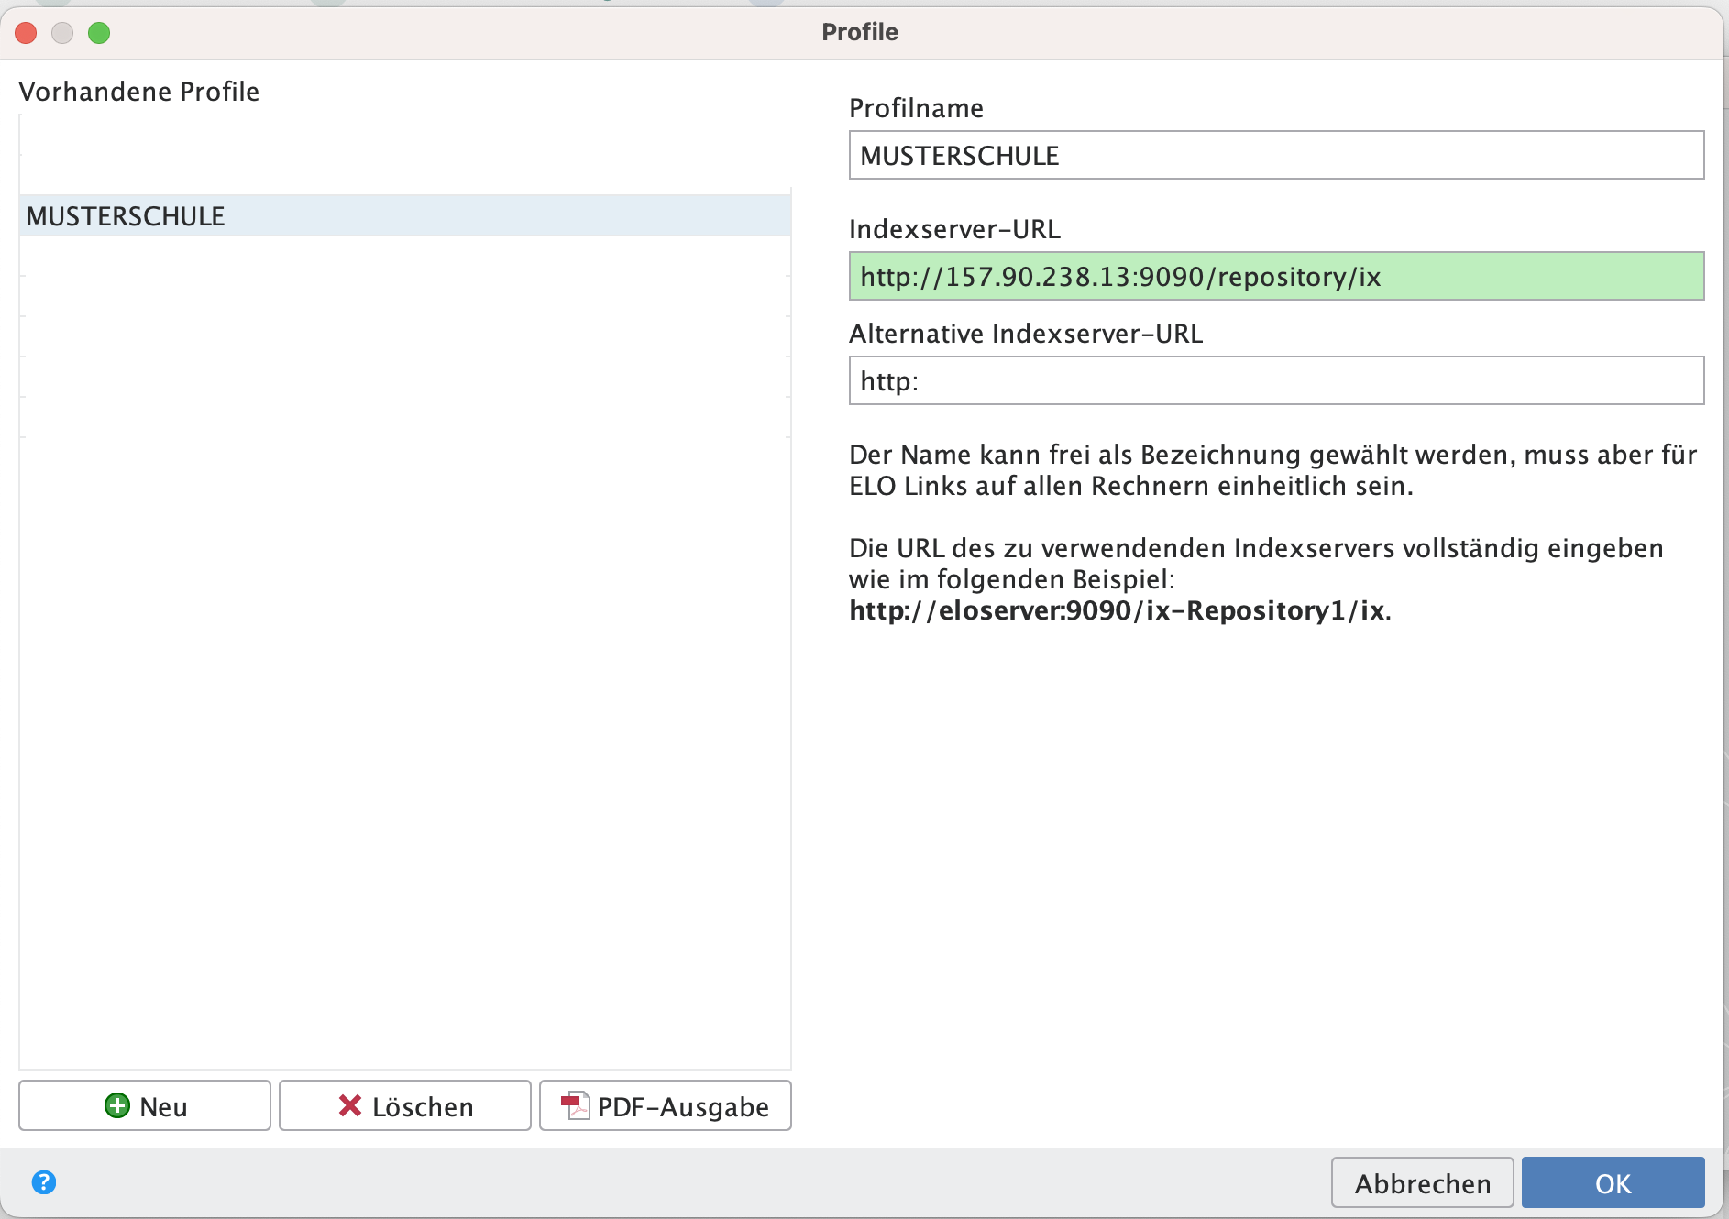The width and height of the screenshot is (1729, 1219).
Task: Maximize the window with the green button
Action: [x=99, y=33]
